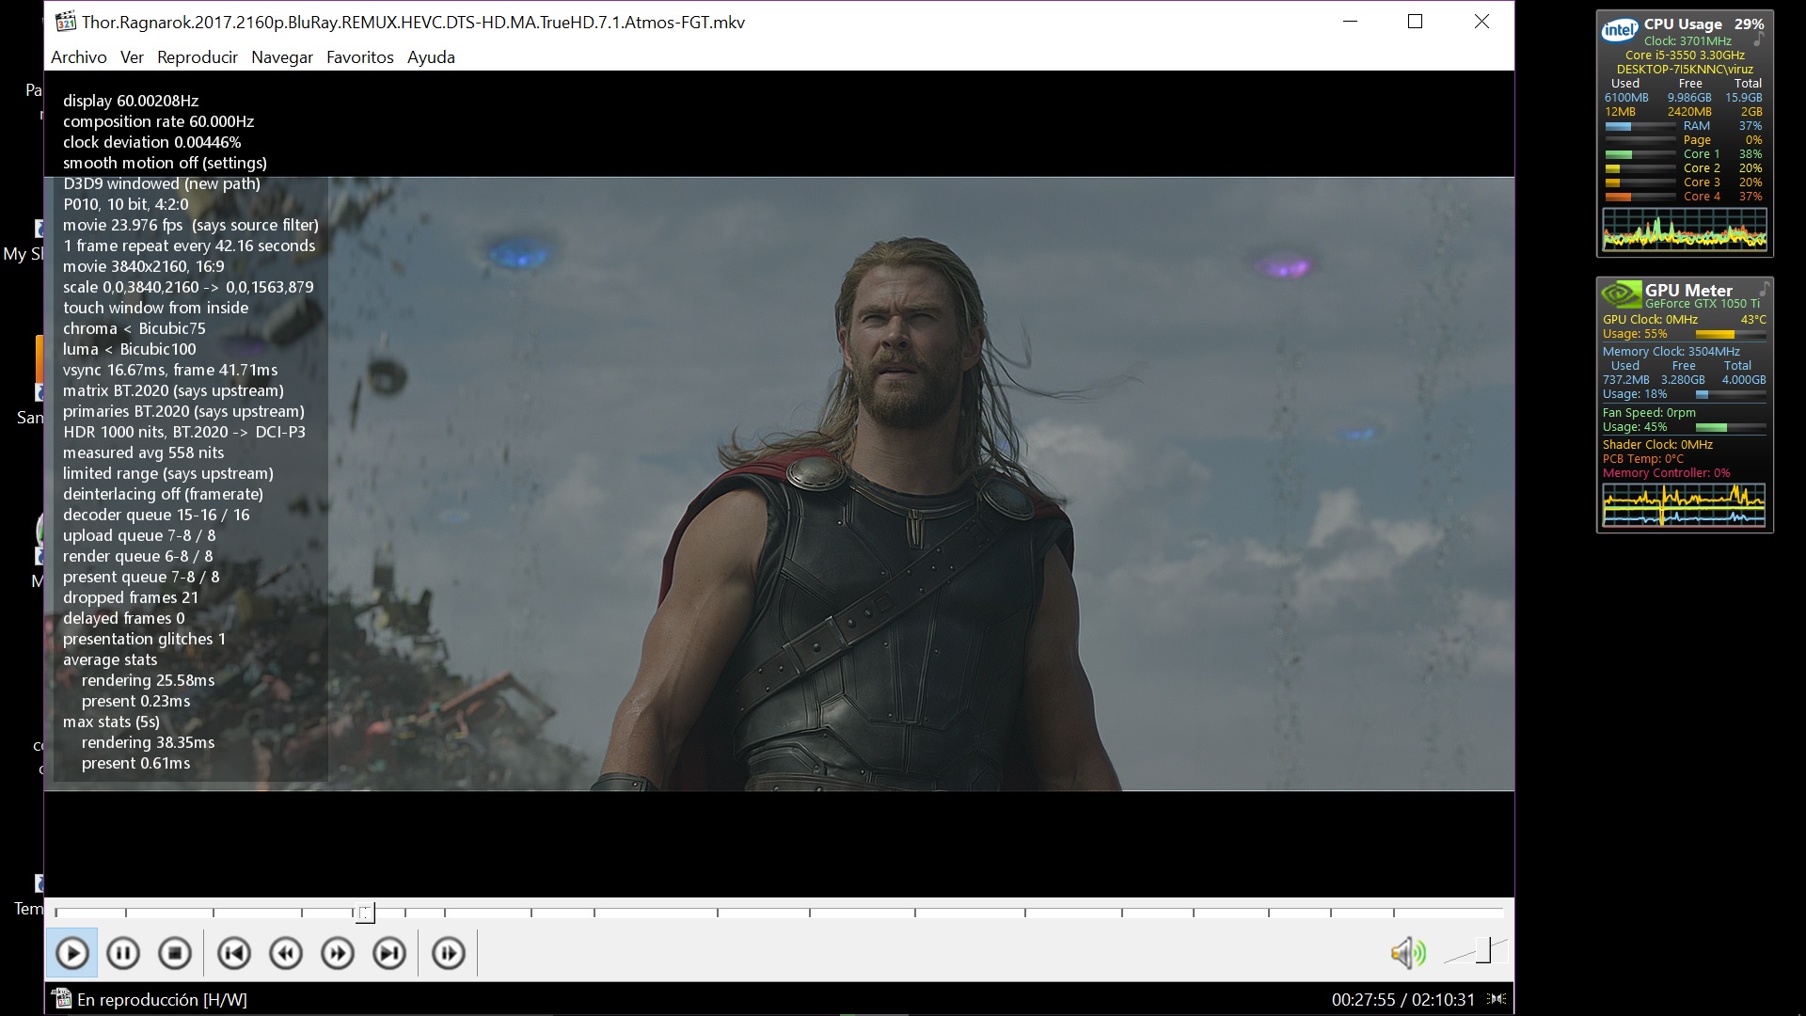This screenshot has width=1806, height=1016.
Task: Click the music note icon in the GPU gadget
Action: (x=1764, y=287)
